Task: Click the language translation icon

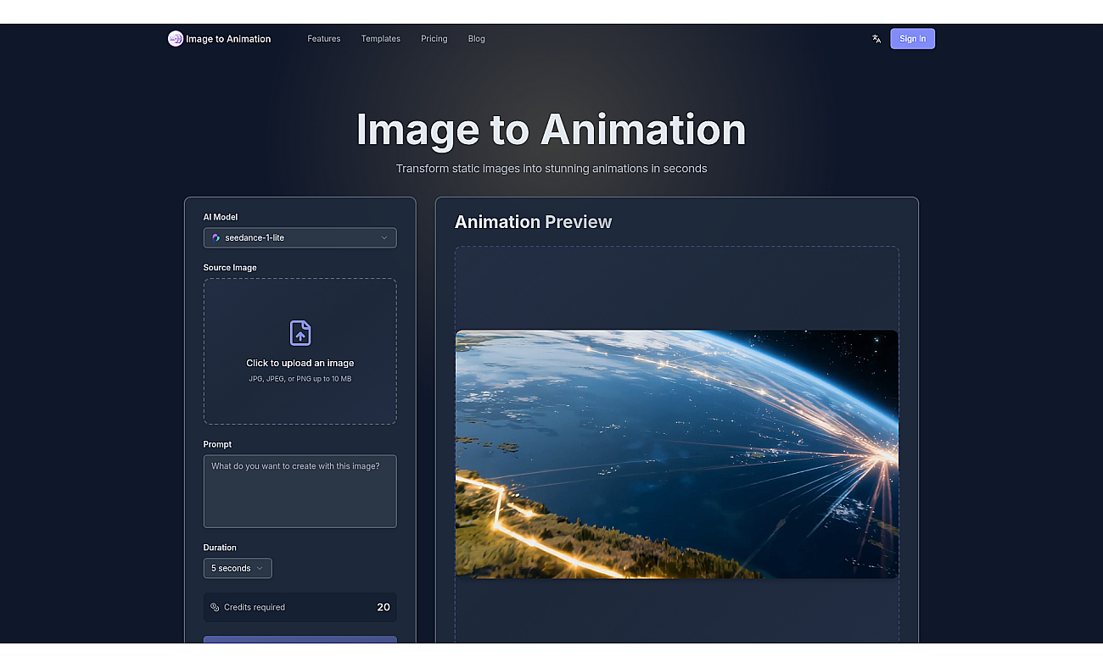Action: click(876, 38)
